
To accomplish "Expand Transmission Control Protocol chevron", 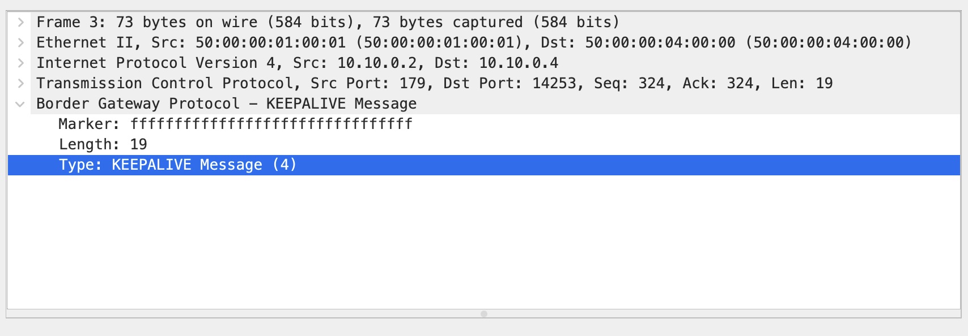I will [x=20, y=84].
